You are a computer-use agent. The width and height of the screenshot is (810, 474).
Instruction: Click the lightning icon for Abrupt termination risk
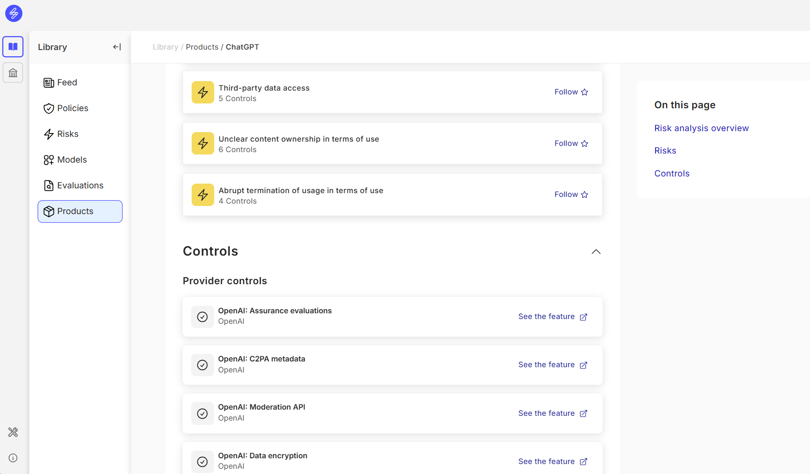tap(203, 195)
